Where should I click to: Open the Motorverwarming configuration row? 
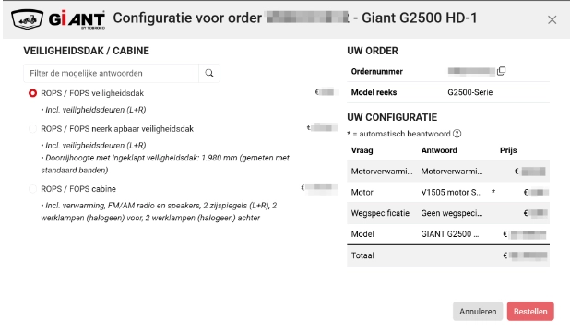tap(448, 172)
